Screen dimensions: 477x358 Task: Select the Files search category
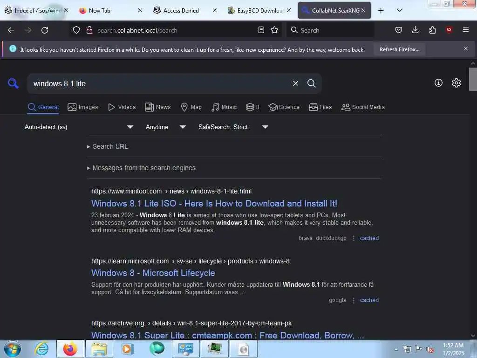[x=320, y=107]
